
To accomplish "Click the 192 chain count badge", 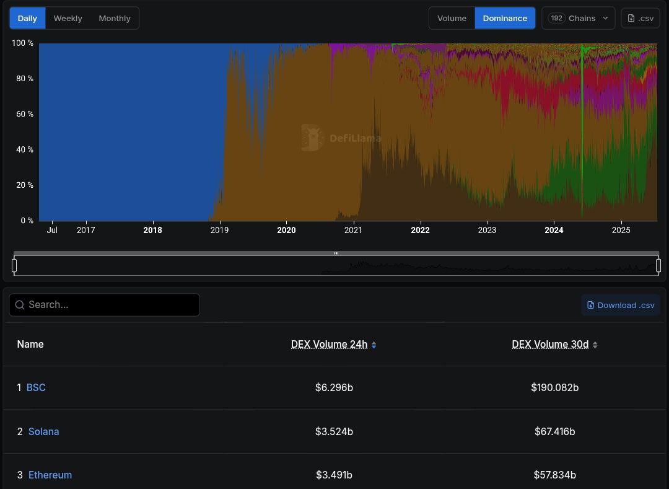I will (556, 19).
